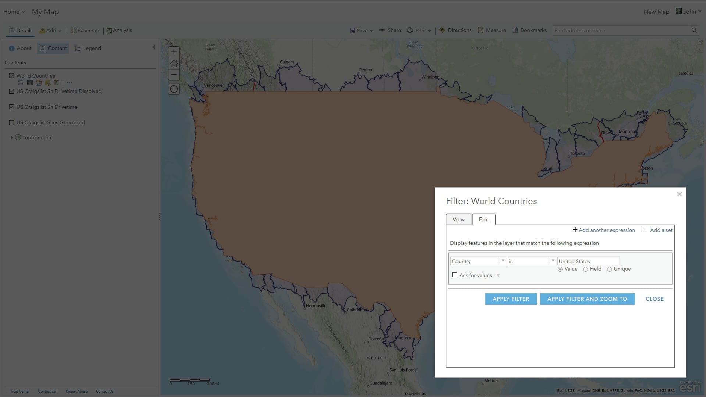Click the map zoom in plus button
The image size is (706, 397).
174,52
